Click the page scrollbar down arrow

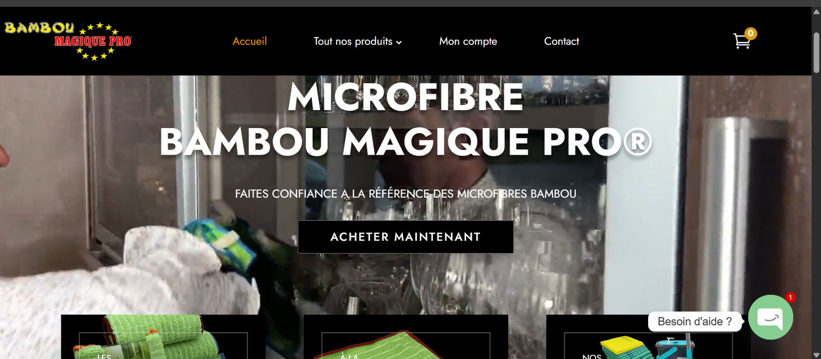[816, 354]
